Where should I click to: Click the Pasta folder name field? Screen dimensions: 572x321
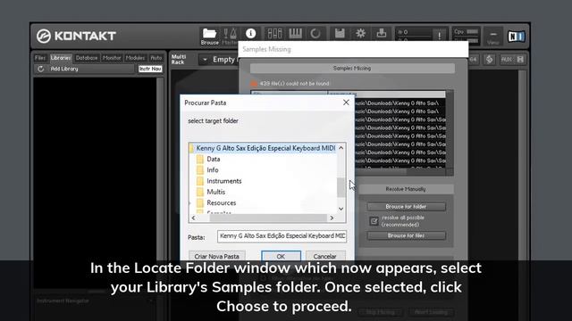pos(282,236)
